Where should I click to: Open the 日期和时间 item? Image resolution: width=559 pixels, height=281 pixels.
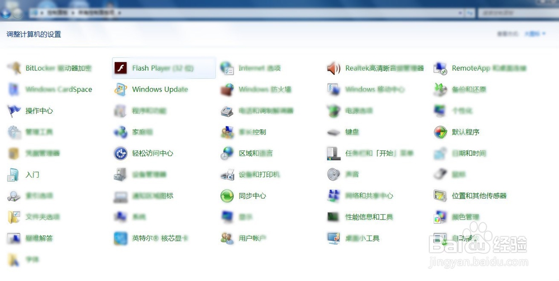[459, 153]
